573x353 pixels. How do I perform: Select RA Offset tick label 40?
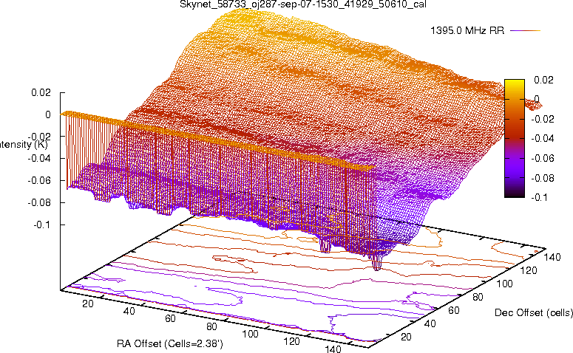pyautogui.click(x=129, y=311)
